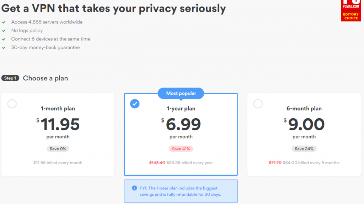Click the $54.00 billed every 6 months text
The width and height of the screenshot is (364, 204).
pos(311,163)
